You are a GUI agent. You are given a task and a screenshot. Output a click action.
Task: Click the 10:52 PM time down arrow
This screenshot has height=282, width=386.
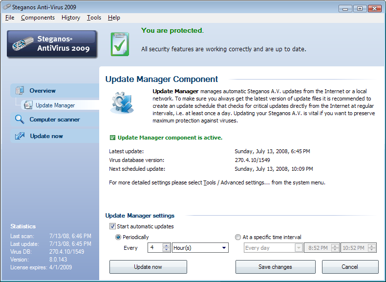pyautogui.click(x=372, y=250)
